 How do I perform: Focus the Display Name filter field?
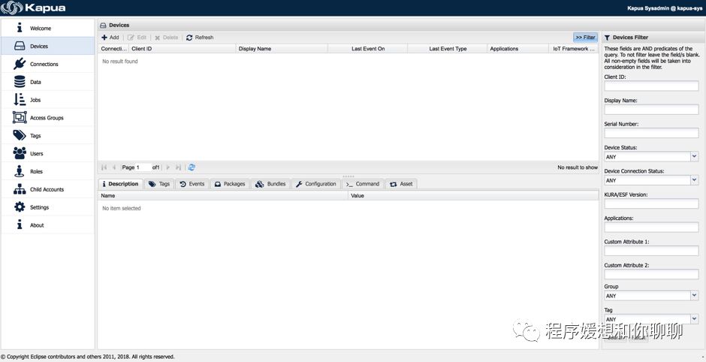pos(651,110)
